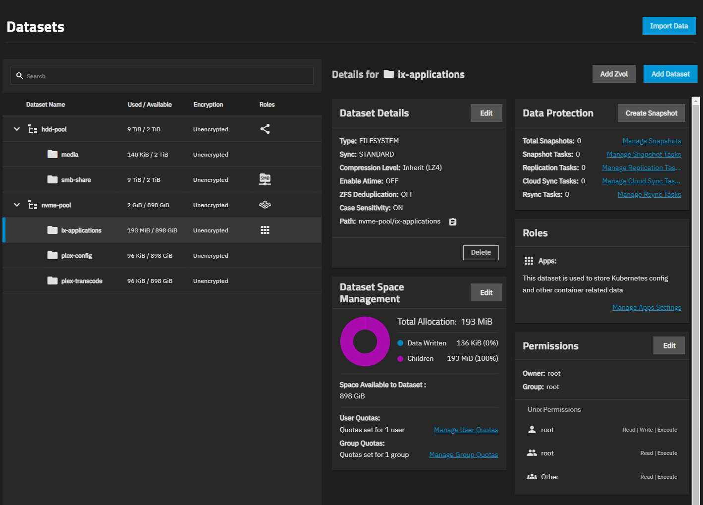
Task: Click the plex-transcode folder icon
Action: pyautogui.click(x=53, y=281)
